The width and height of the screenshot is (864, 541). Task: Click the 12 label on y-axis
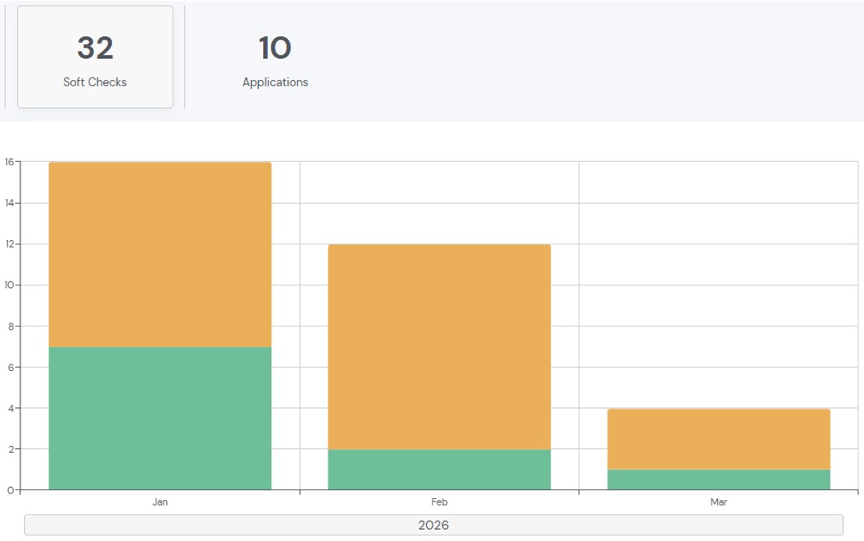(9, 244)
